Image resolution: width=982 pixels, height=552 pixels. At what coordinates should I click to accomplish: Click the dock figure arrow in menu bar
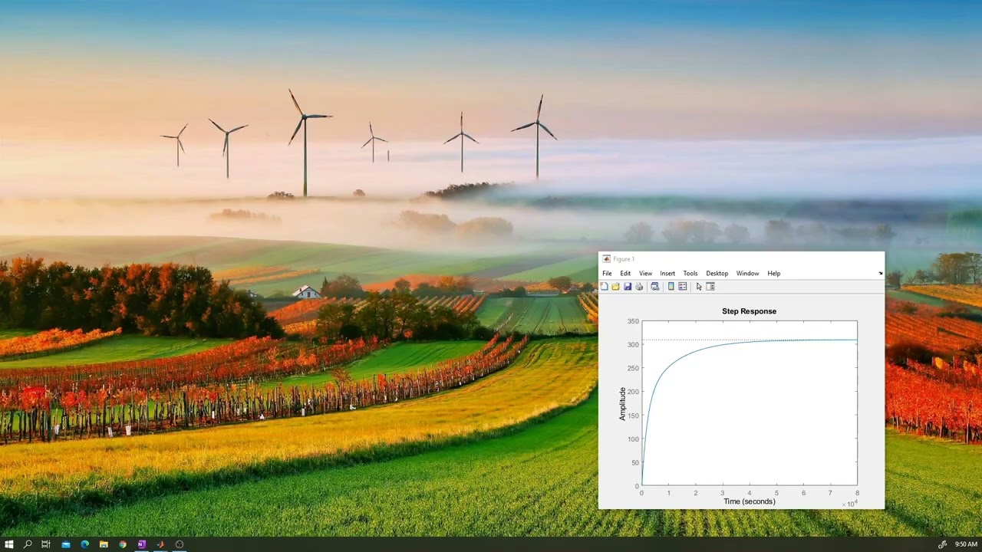tap(880, 274)
